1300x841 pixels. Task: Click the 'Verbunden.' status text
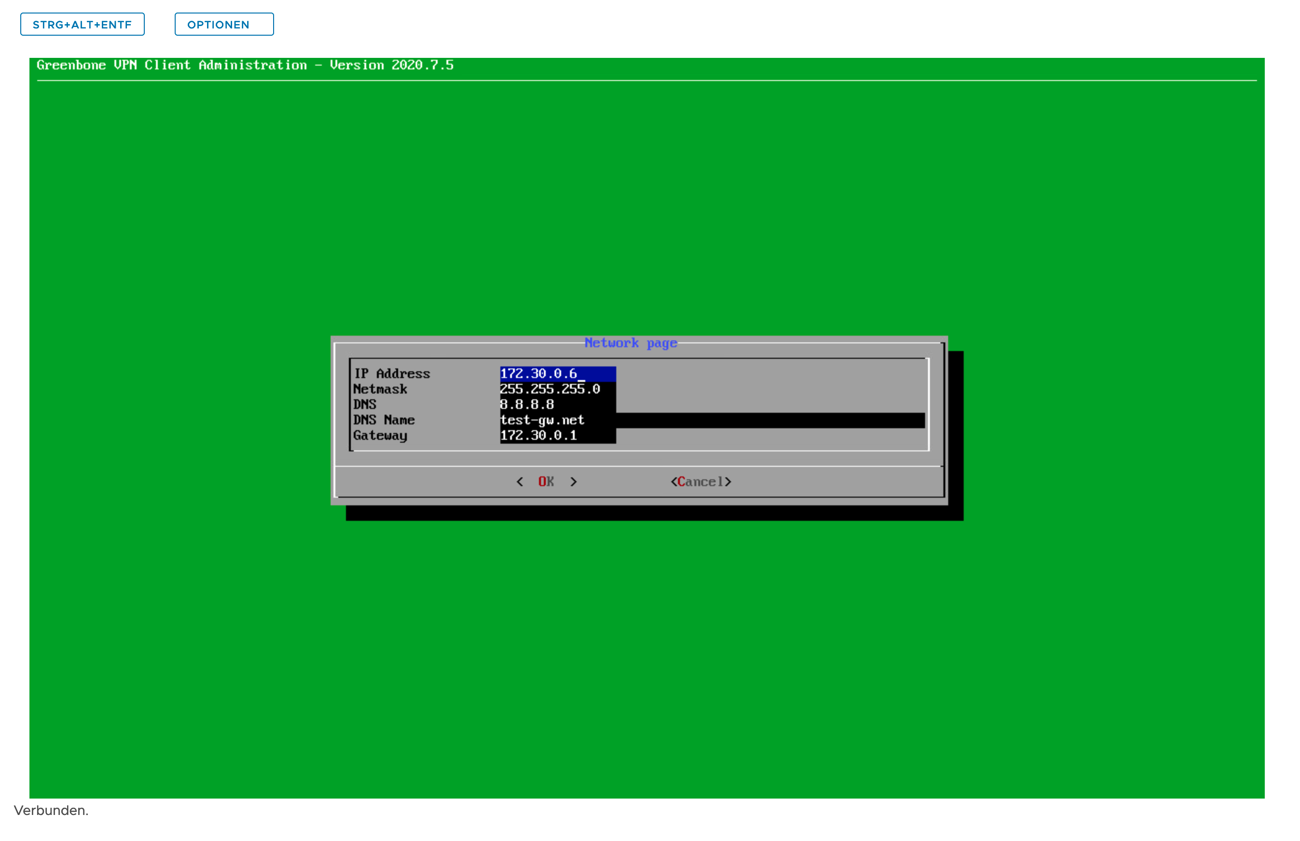point(51,811)
